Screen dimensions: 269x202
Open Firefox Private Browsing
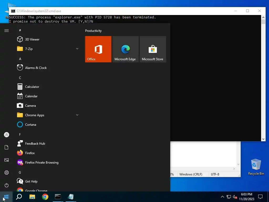coord(48,162)
